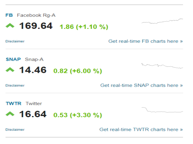The image size is (193, 144).
Task: Open the Snap sparkline chart
Action: 162,66
